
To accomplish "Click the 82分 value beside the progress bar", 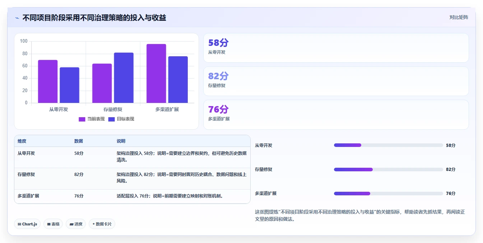I will pos(451,170).
